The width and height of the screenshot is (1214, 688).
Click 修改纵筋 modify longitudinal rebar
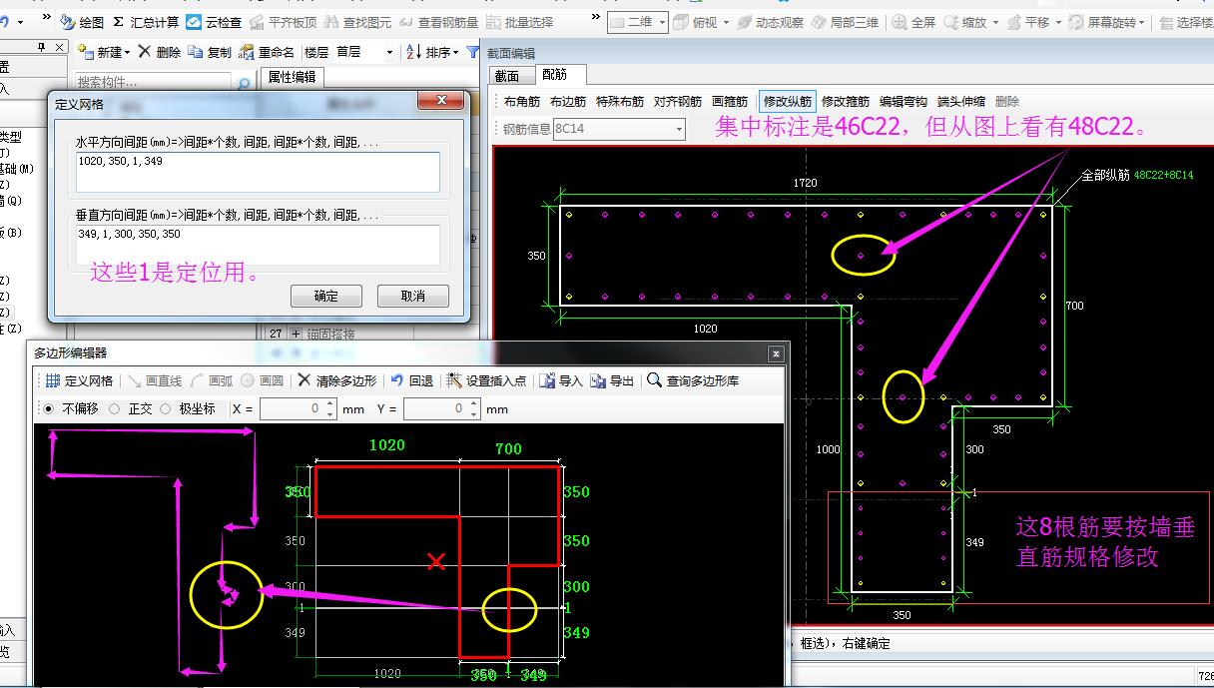click(788, 102)
